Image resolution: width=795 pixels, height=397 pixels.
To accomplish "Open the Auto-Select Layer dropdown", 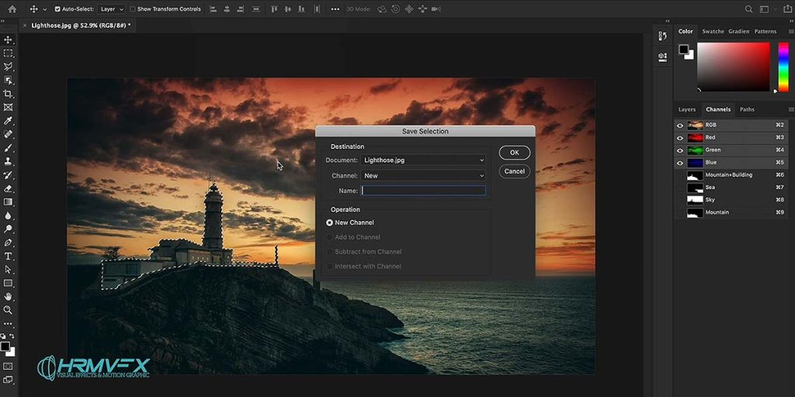I will pos(112,9).
